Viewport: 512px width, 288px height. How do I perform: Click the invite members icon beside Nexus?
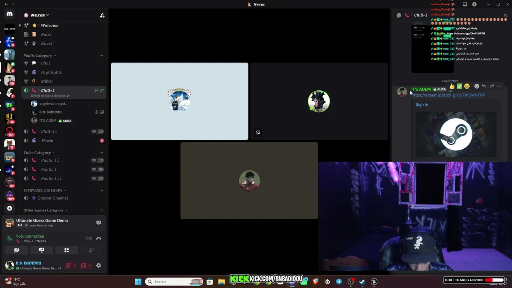102,15
